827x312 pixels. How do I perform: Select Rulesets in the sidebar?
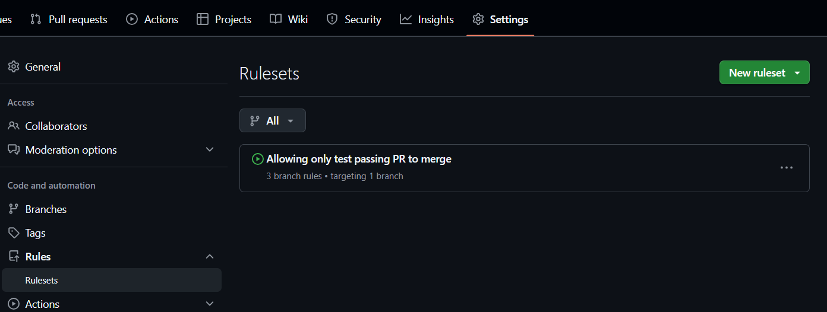point(42,281)
